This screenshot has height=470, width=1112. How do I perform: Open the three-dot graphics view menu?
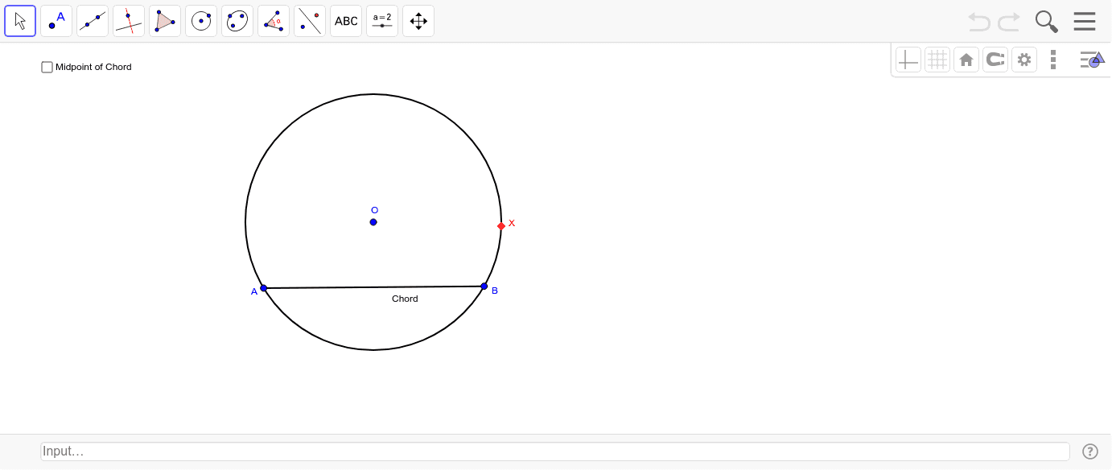click(1053, 60)
